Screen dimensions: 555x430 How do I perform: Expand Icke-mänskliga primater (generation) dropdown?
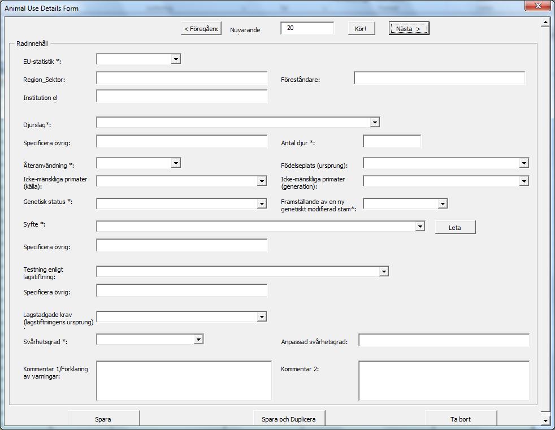click(524, 181)
